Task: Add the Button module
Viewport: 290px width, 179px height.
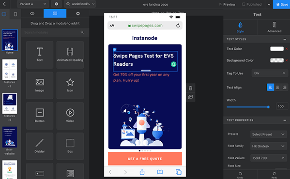Action: 40,116
